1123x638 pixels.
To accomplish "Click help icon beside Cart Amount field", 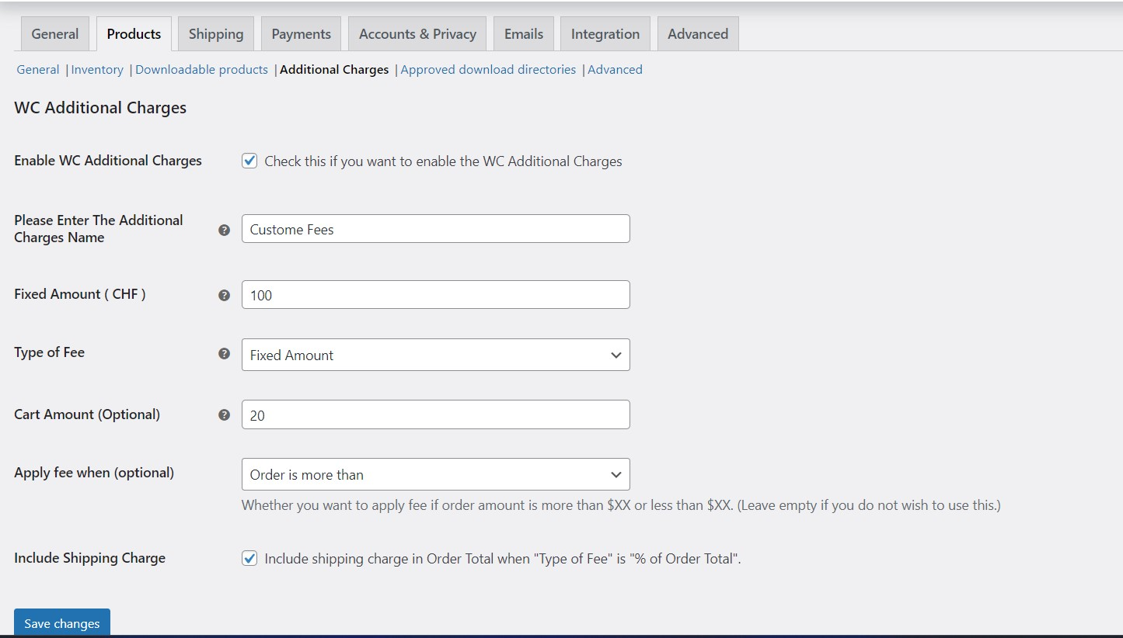I will [225, 414].
